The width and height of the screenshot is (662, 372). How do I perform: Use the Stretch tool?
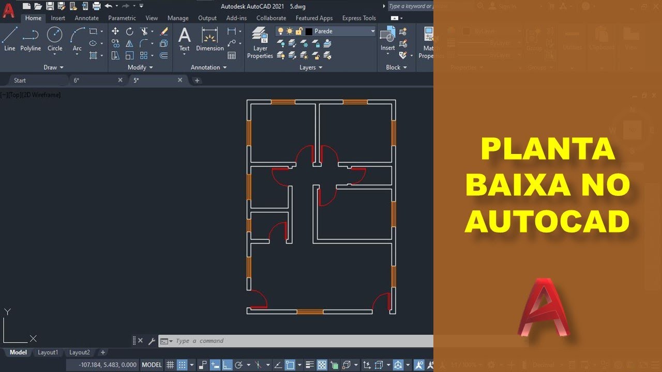coord(115,55)
